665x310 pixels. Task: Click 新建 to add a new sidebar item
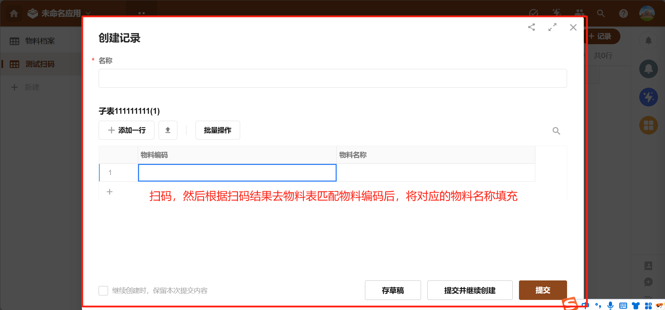coord(25,87)
